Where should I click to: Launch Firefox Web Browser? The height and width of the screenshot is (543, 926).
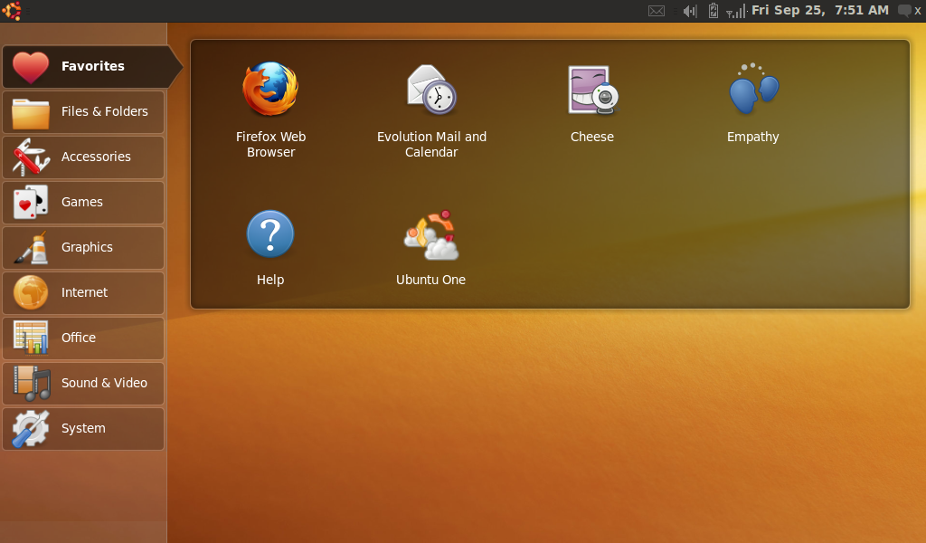coord(270,110)
